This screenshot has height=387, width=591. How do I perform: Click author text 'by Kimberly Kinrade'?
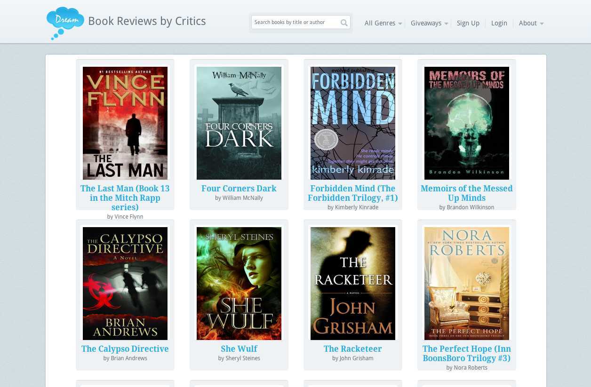click(353, 207)
